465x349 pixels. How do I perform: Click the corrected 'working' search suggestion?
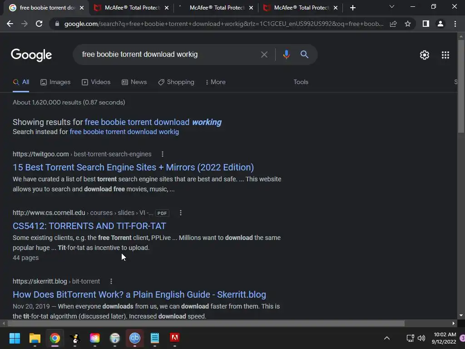point(153,122)
